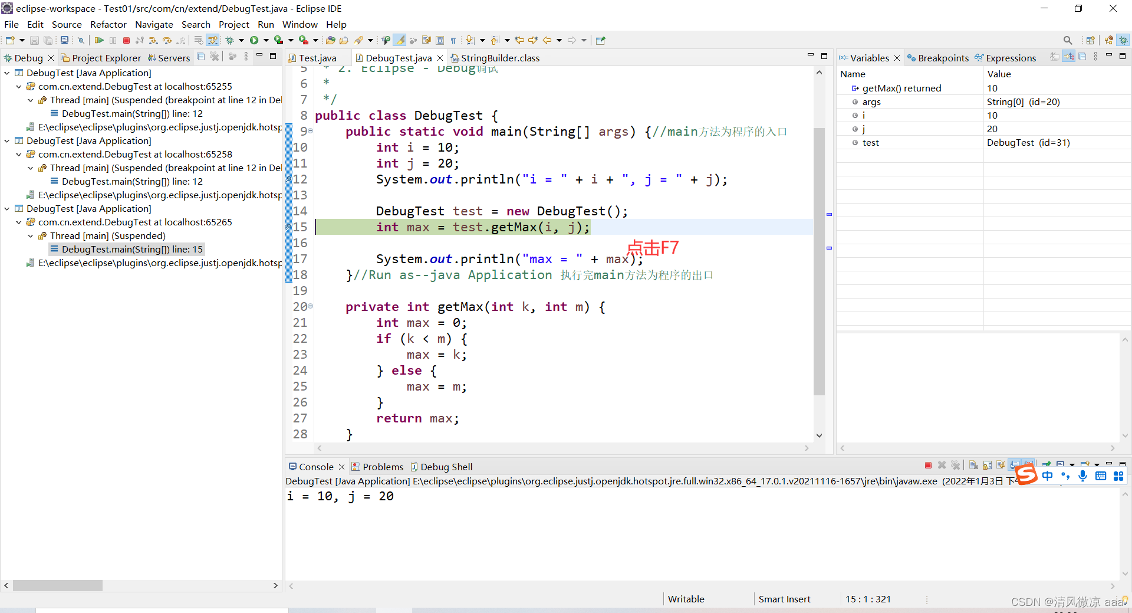Open the Window menu
The image size is (1132, 613).
[300, 24]
